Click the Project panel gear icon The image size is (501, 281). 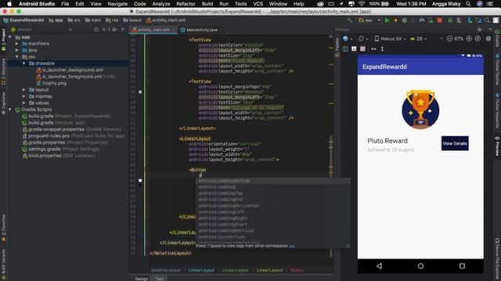pyautogui.click(x=114, y=30)
